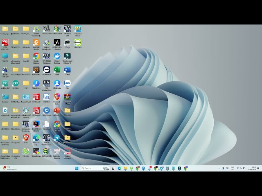The image size is (262, 196).
Task: Select the Microsoft Edge desktop shortcut
Action: click(x=36, y=138)
